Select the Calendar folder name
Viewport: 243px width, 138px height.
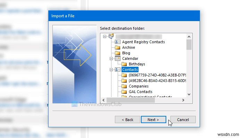130,58
